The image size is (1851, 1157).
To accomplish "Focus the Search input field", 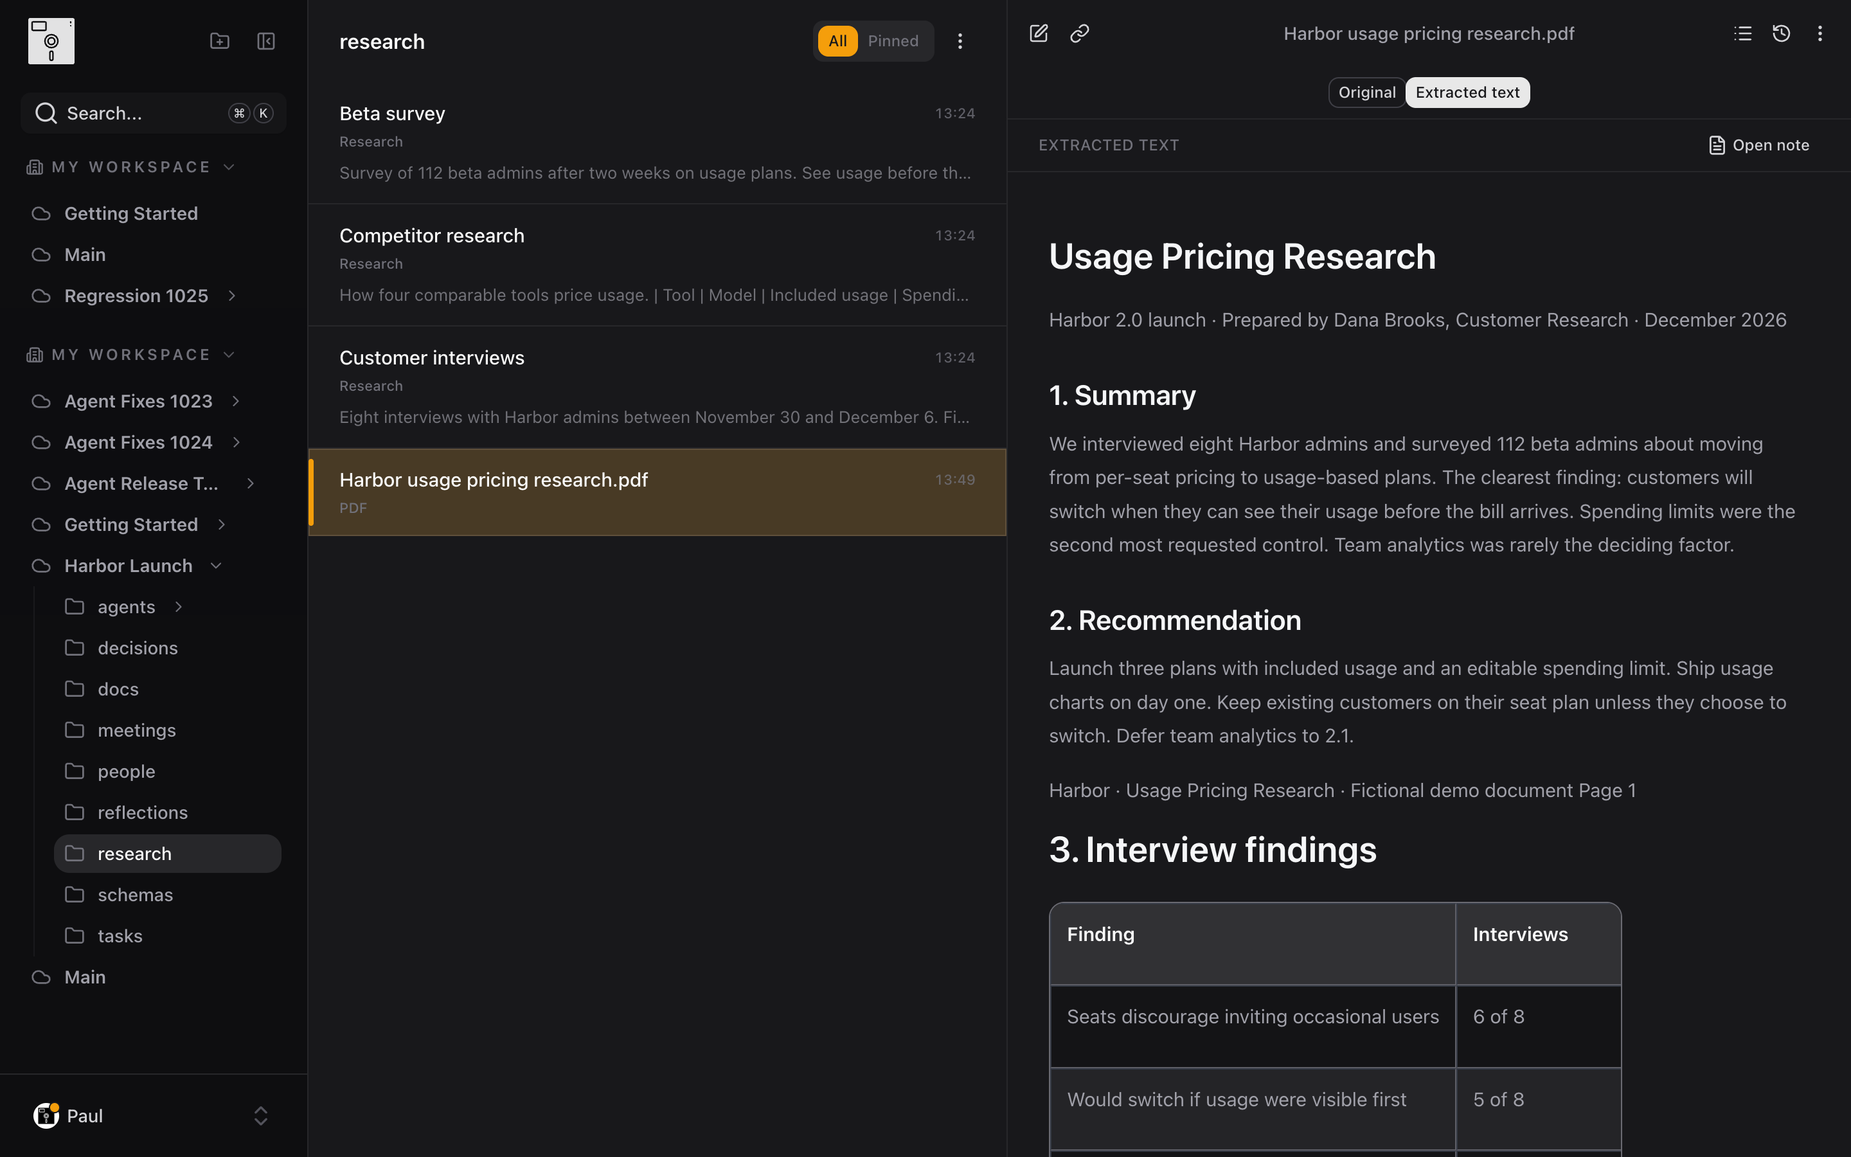I will pos(154,113).
